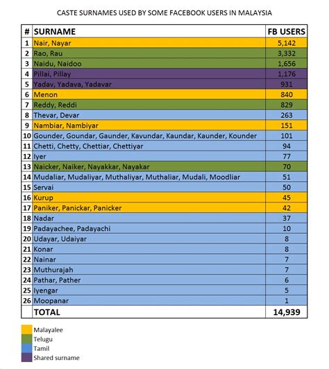Select the 151 user count value

pyautogui.click(x=287, y=126)
